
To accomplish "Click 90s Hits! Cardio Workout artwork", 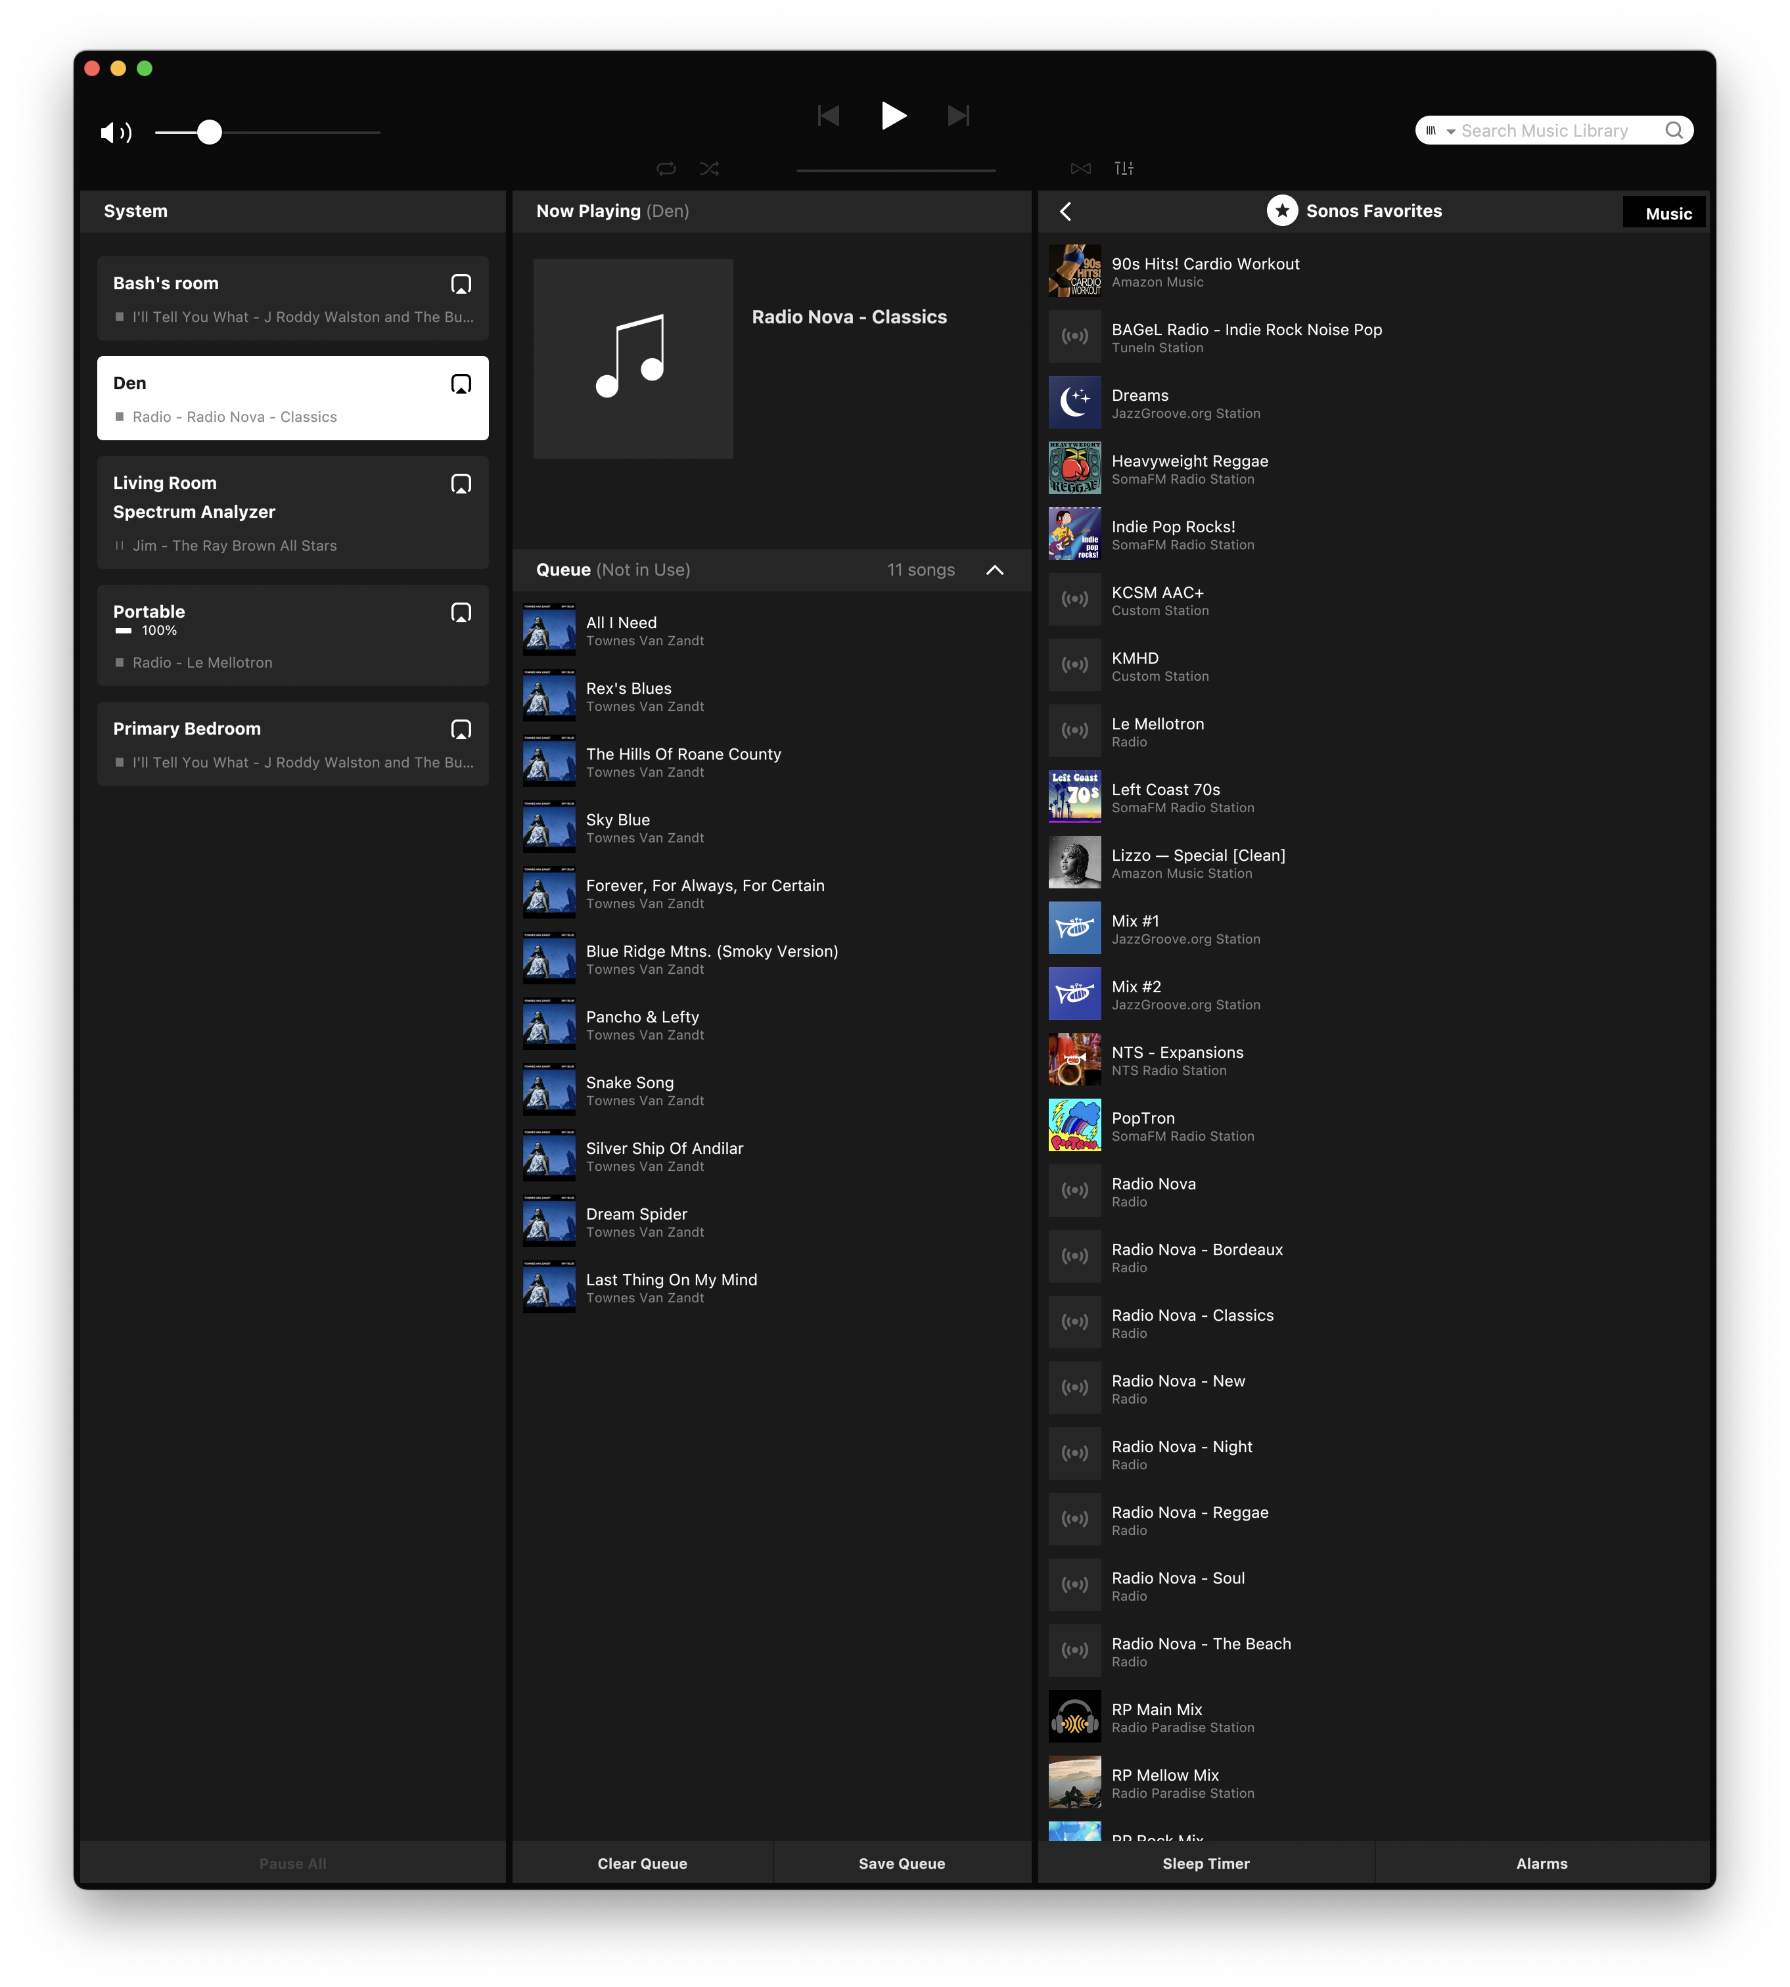I will click(1074, 271).
